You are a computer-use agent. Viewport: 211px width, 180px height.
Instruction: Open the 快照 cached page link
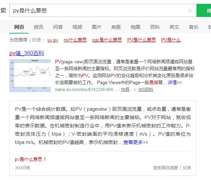(125, 89)
